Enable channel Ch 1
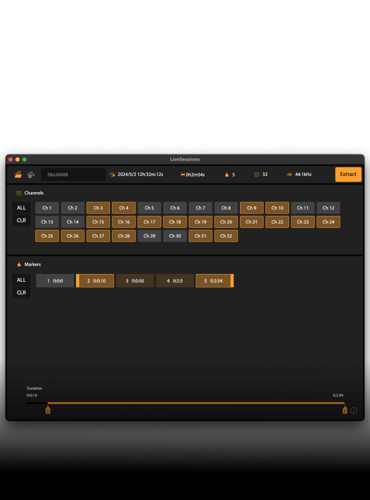 click(x=47, y=208)
